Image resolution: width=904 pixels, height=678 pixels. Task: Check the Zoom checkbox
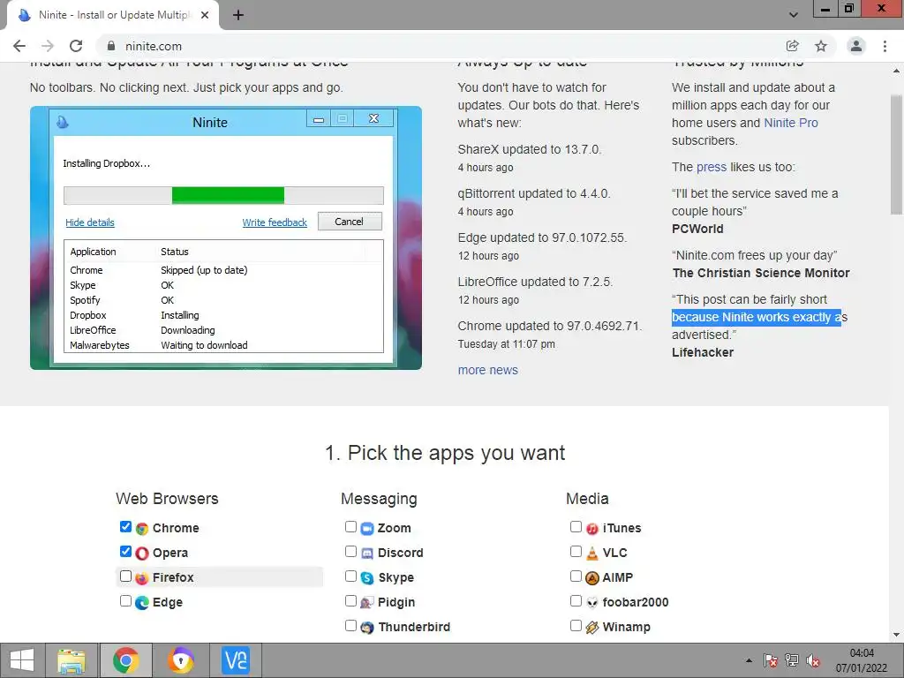pos(350,526)
